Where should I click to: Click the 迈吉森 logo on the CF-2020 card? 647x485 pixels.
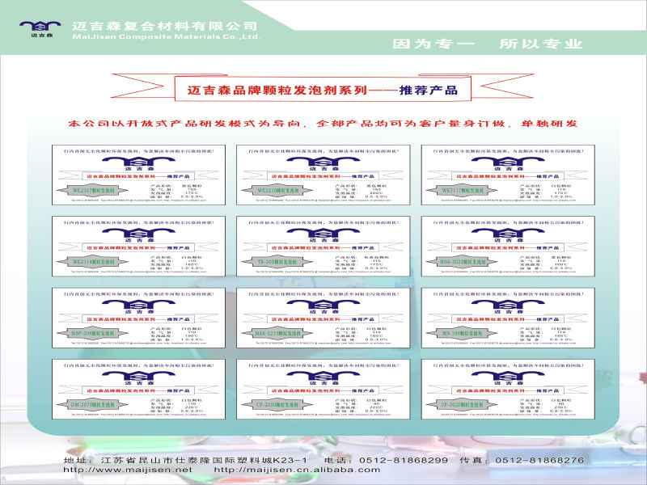point(509,377)
